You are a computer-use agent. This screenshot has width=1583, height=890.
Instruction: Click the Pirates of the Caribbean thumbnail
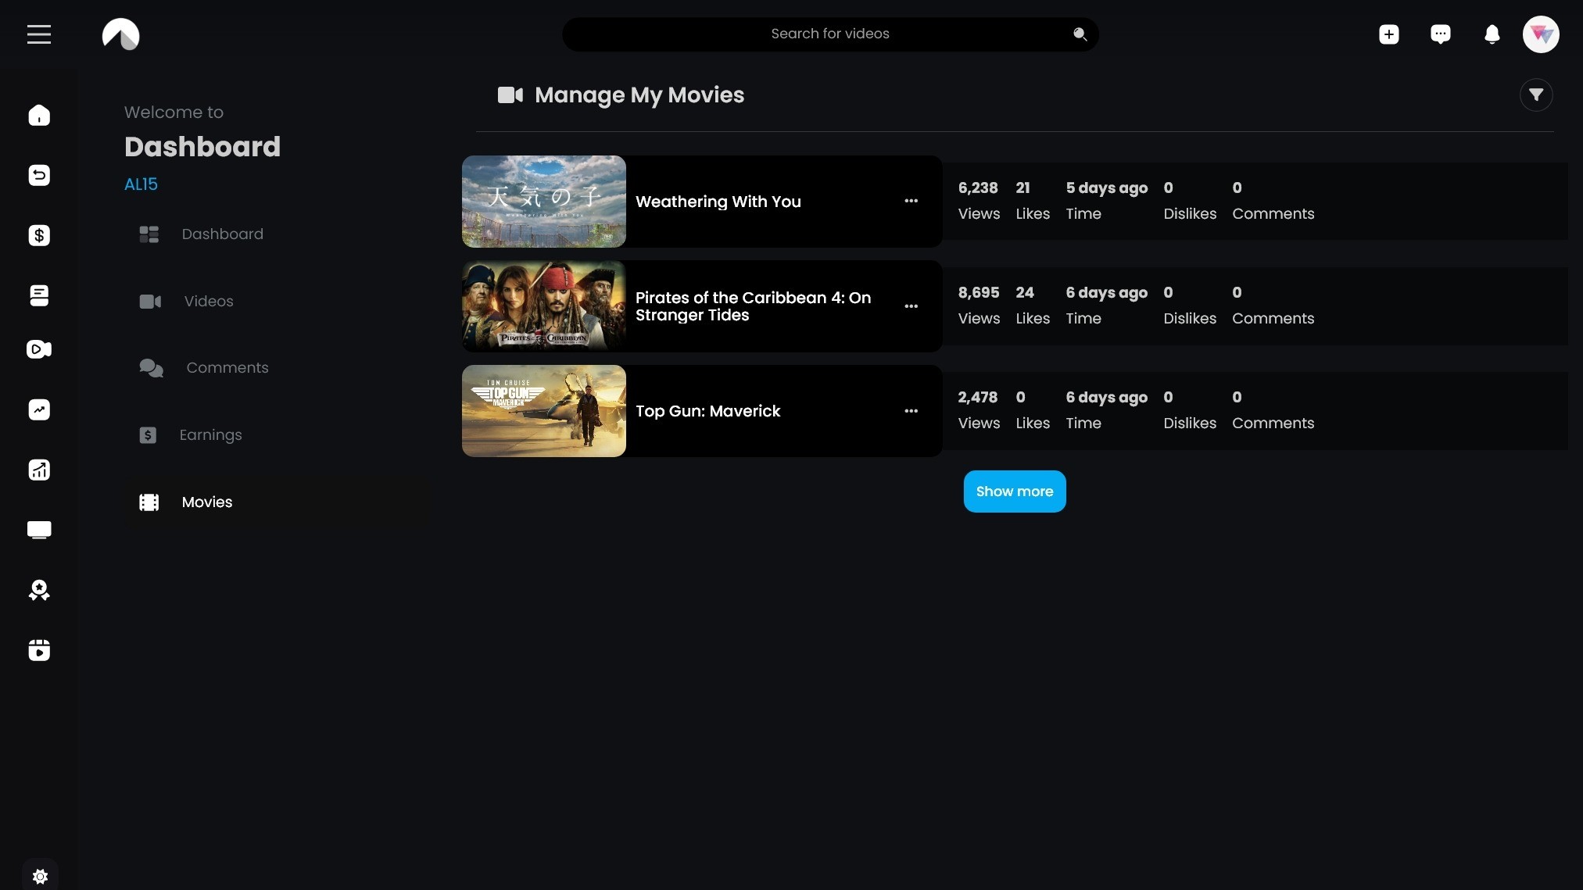[543, 306]
